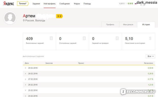Click the date 24.02.2016
This screenshot has width=158, height=97.
(x=33, y=96)
